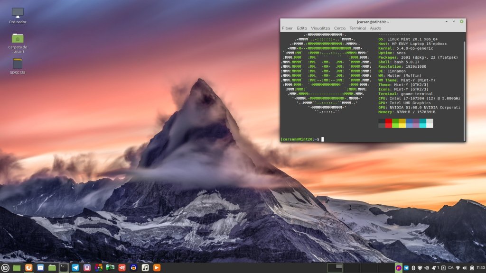This screenshot has width=486, height=273.
Task: Click the CA keyboard layout indicator
Action: [x=450, y=268]
